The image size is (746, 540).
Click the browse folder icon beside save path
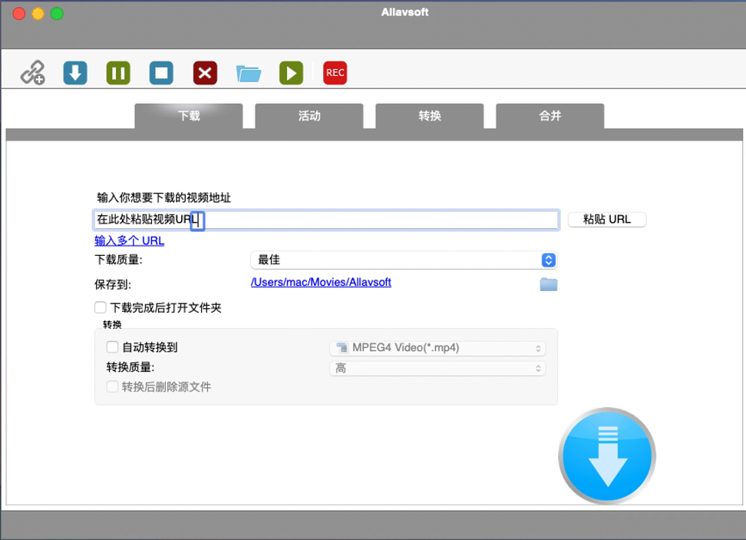pos(548,284)
